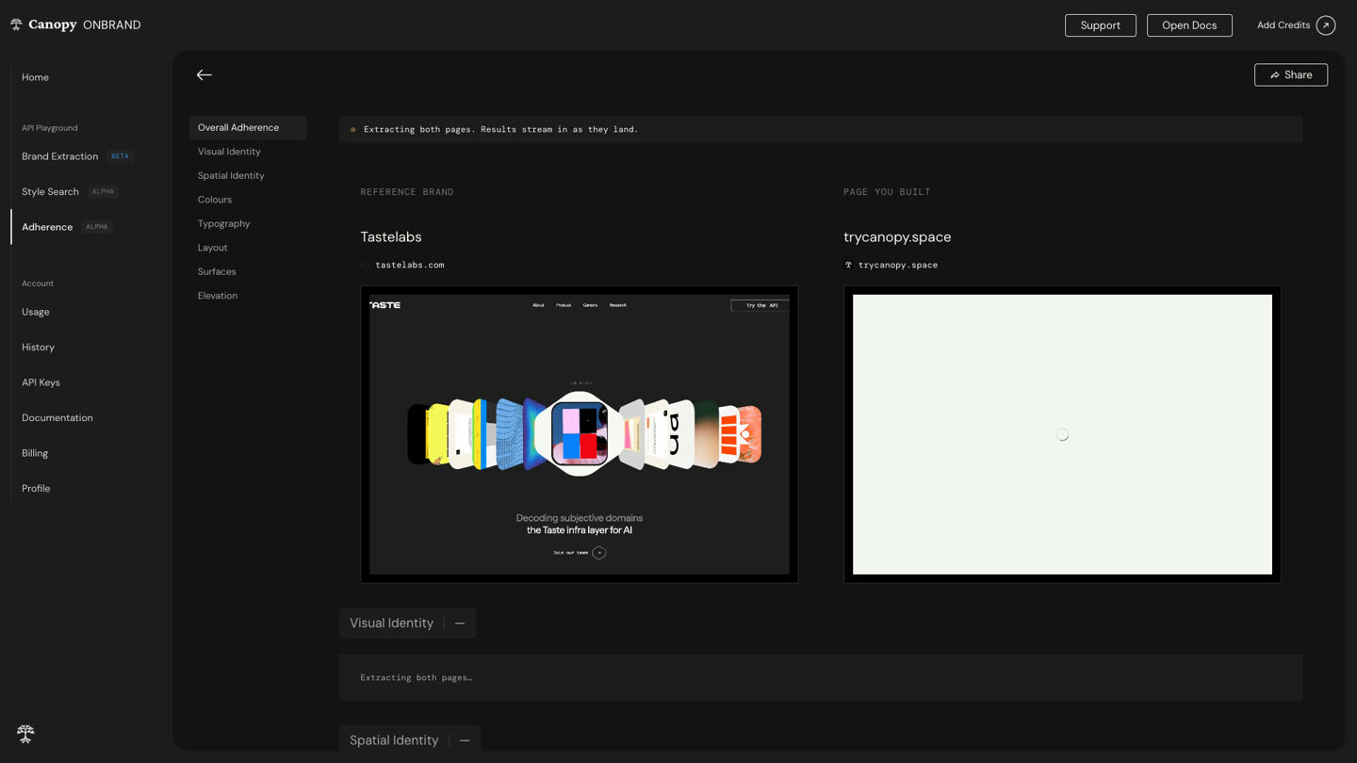
Task: Click the tree icon at sidebar bottom
Action: [x=25, y=733]
